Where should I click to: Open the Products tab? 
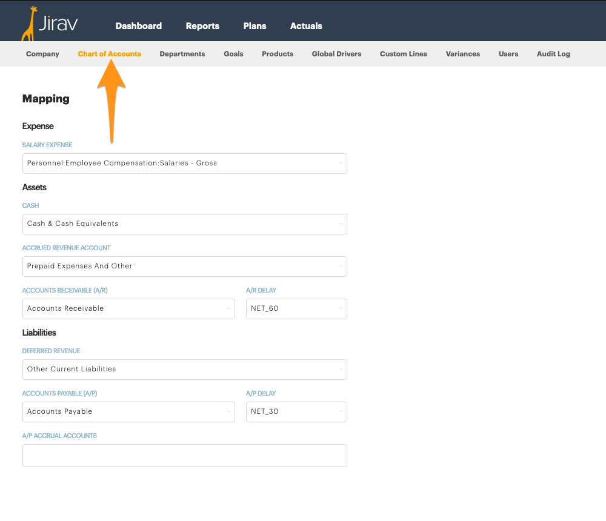click(278, 54)
